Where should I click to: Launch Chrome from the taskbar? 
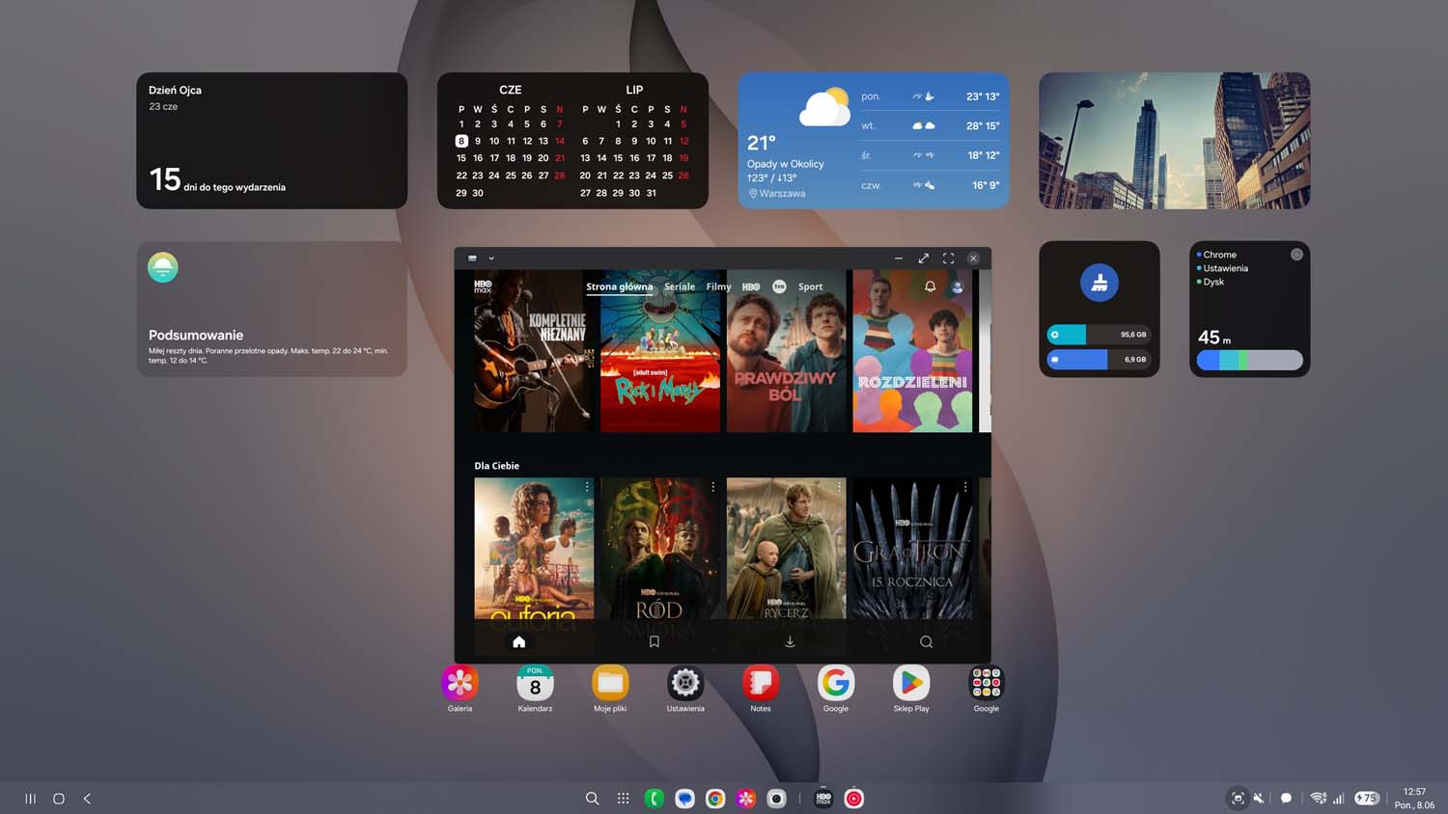click(x=715, y=799)
